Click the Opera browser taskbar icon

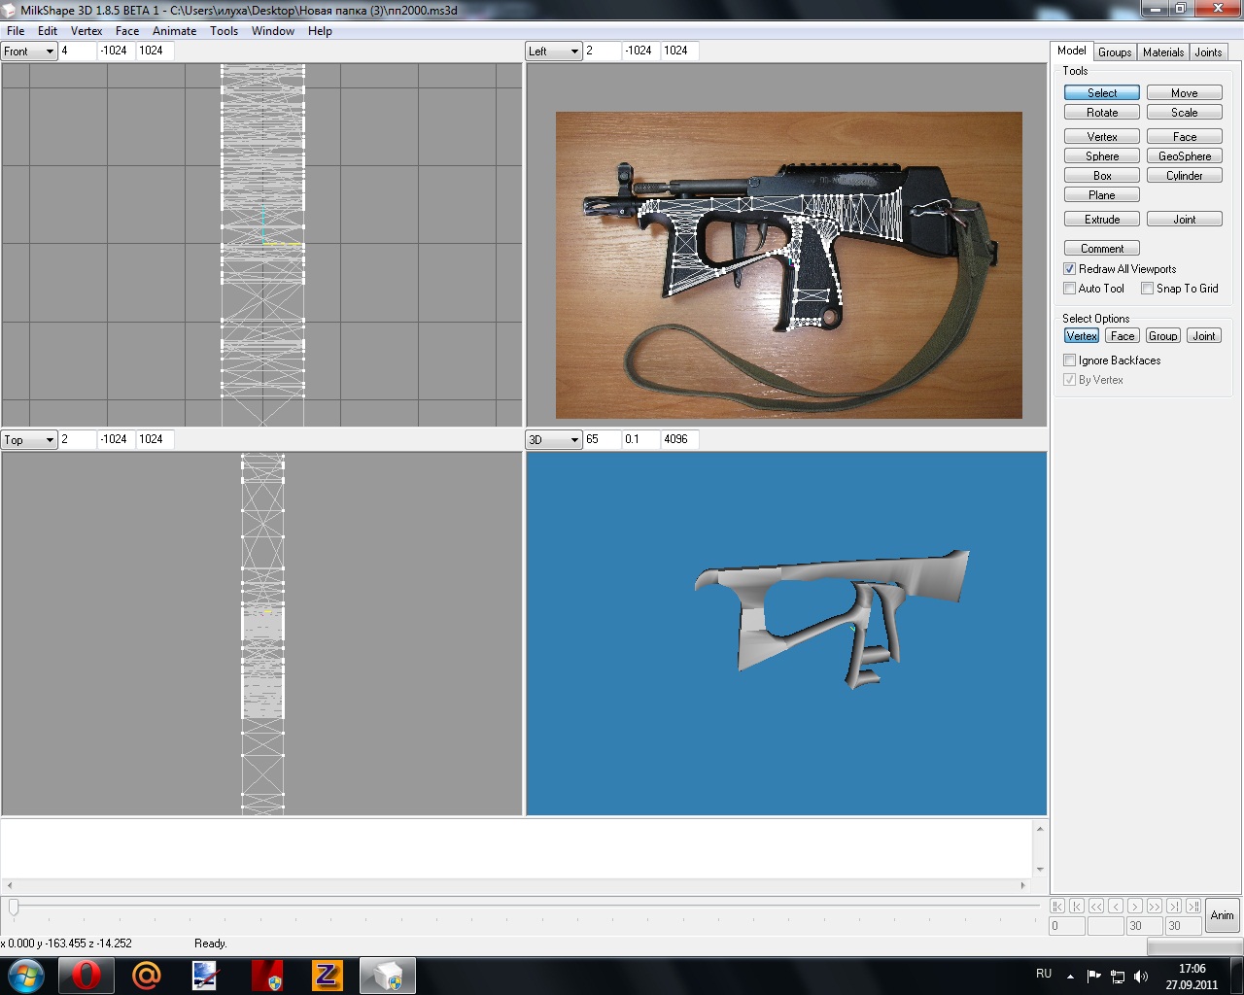pyautogui.click(x=86, y=976)
